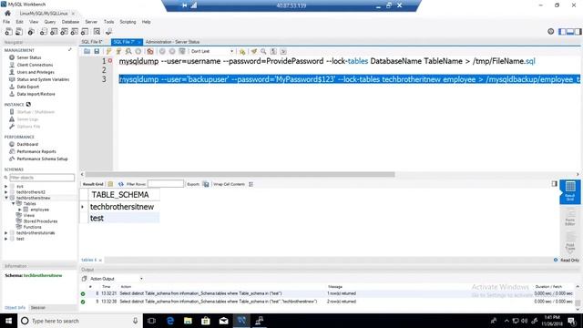
Task: Open a SQL script file in editor
Action: pos(87,51)
